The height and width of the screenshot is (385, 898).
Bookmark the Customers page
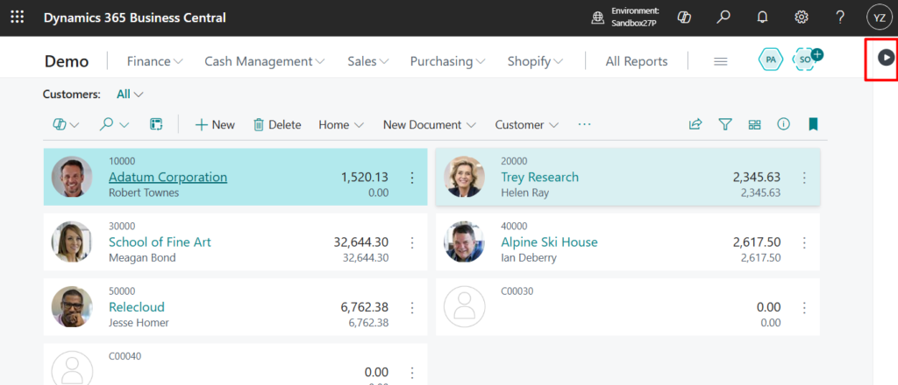pyautogui.click(x=813, y=124)
